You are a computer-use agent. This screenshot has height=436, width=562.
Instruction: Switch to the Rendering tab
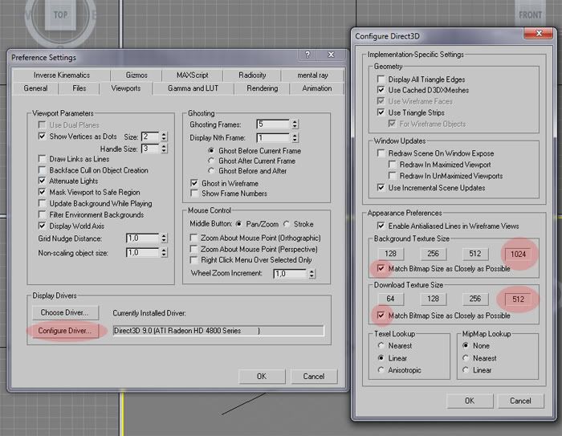click(262, 88)
